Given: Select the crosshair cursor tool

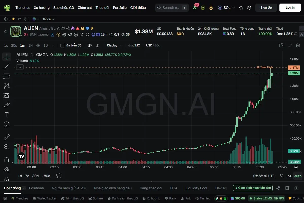Looking at the screenshot, I should tap(7, 57).
